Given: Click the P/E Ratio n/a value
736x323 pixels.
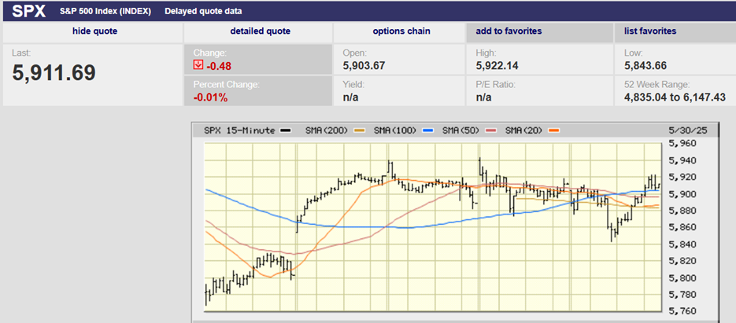Looking at the screenshot, I should pos(483,98).
